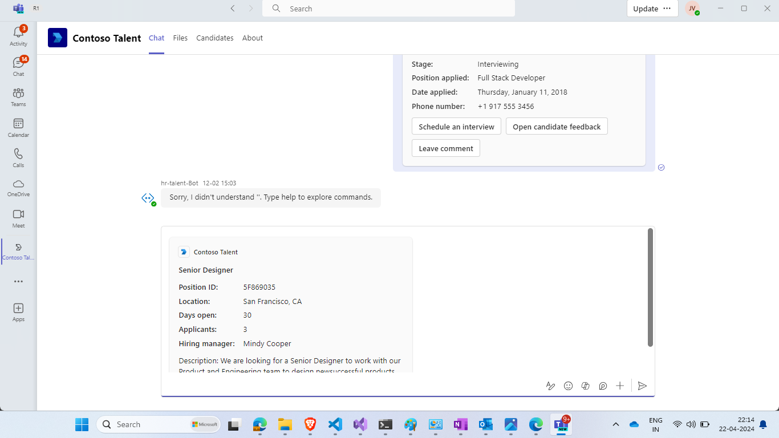Click the message seen status icon
This screenshot has width=779, height=438.
661,167
